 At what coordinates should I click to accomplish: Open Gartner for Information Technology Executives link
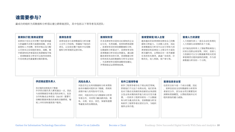click(x=40, y=125)
